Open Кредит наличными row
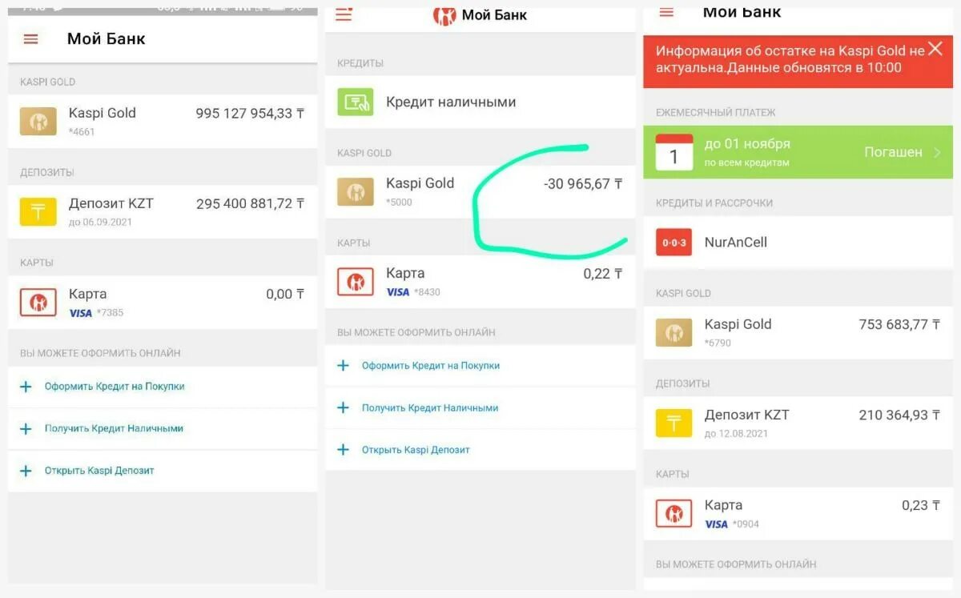 pos(480,102)
